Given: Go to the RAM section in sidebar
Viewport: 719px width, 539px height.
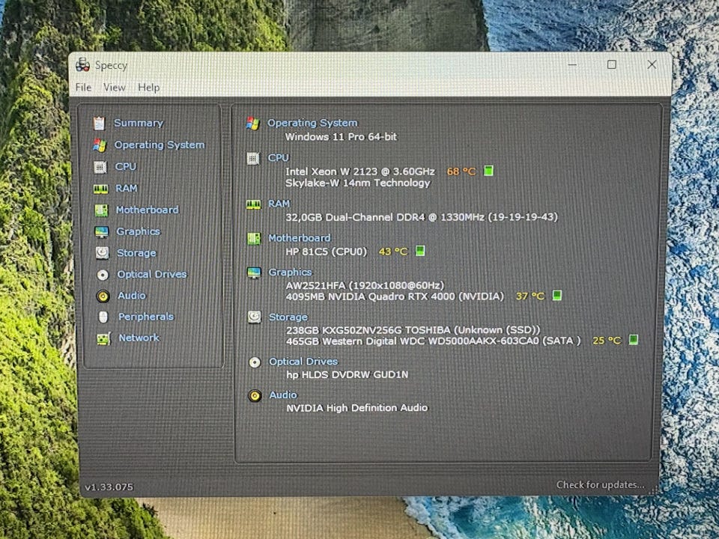Looking at the screenshot, I should [x=127, y=189].
